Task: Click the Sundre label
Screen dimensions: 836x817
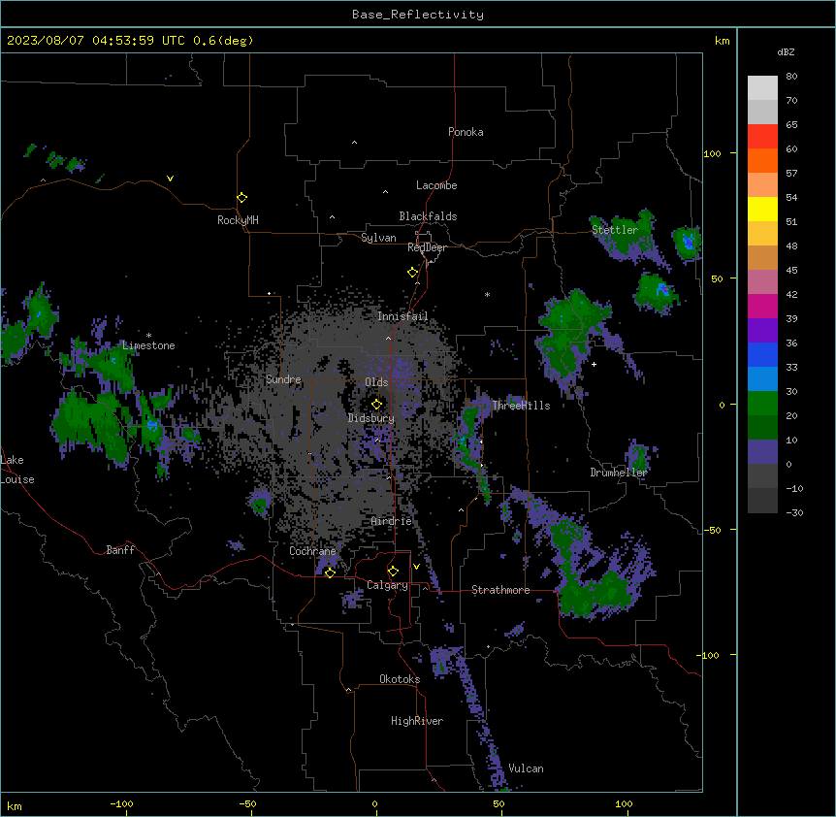Action: pyautogui.click(x=283, y=379)
